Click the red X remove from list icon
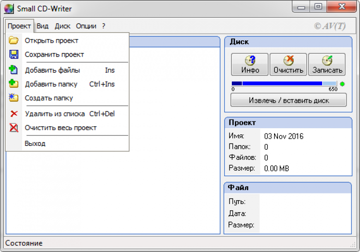 coord(14,113)
